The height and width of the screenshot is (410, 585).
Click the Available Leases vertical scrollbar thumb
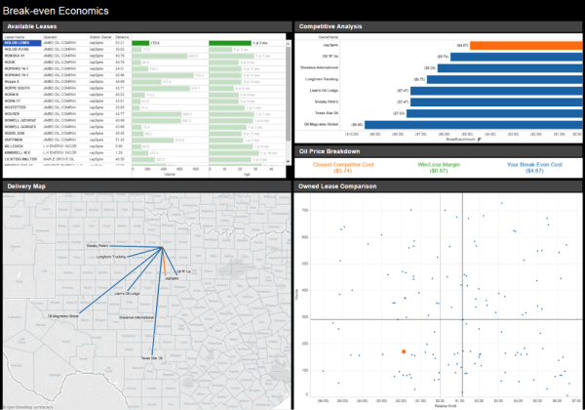(x=288, y=94)
